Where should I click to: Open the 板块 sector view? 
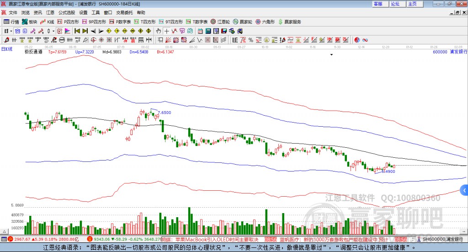click(29, 22)
